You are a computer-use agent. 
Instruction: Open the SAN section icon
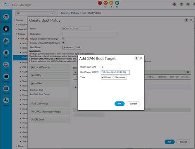point(6,53)
